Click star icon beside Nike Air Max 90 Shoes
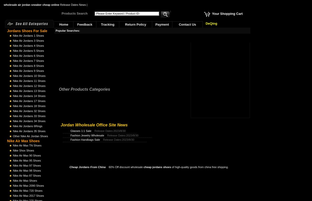Screen dimensions: 312x201 (x=11, y=156)
